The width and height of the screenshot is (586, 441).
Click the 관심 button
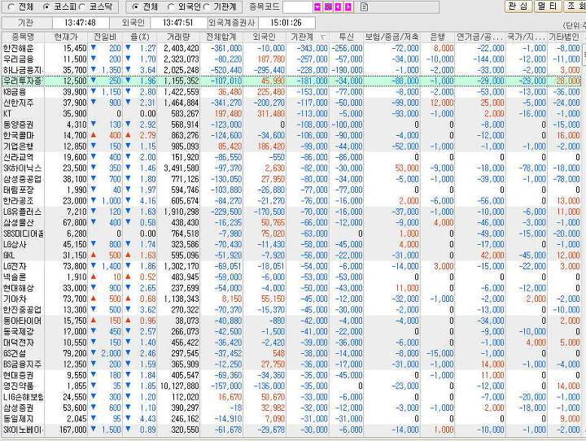pos(518,7)
